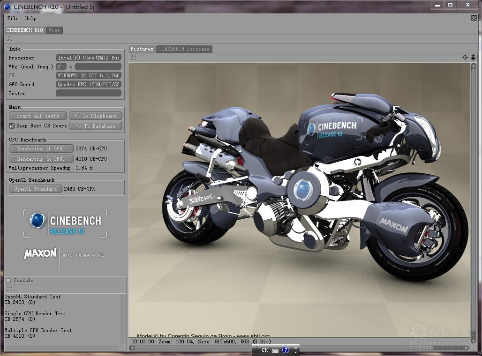Click the language bar help question icon
The width and height of the screenshot is (482, 356).
[286, 350]
